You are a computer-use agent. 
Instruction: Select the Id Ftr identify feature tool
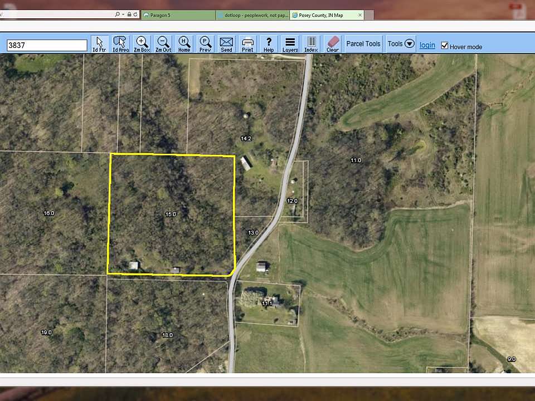tap(100, 44)
